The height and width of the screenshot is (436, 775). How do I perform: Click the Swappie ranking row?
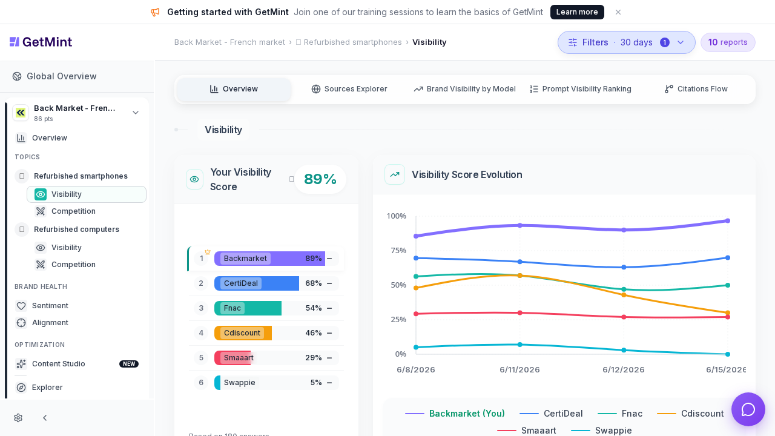[266, 383]
